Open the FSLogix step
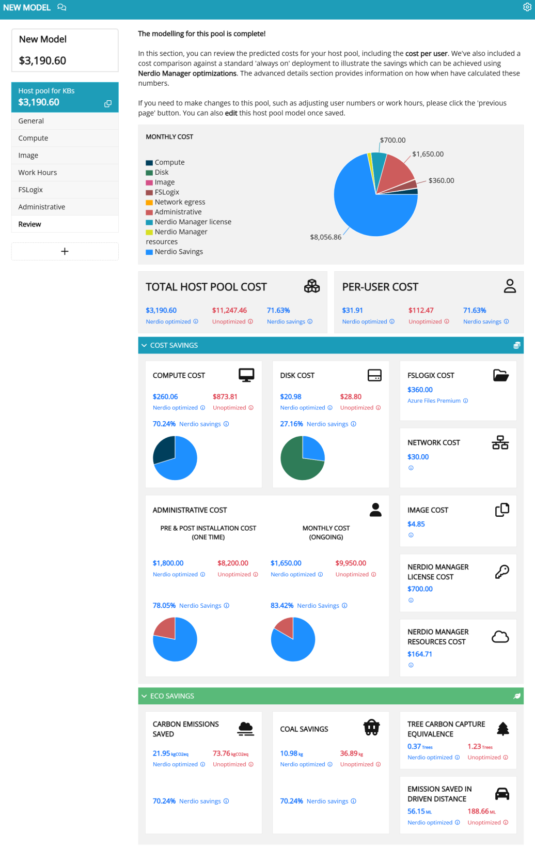 (x=65, y=190)
